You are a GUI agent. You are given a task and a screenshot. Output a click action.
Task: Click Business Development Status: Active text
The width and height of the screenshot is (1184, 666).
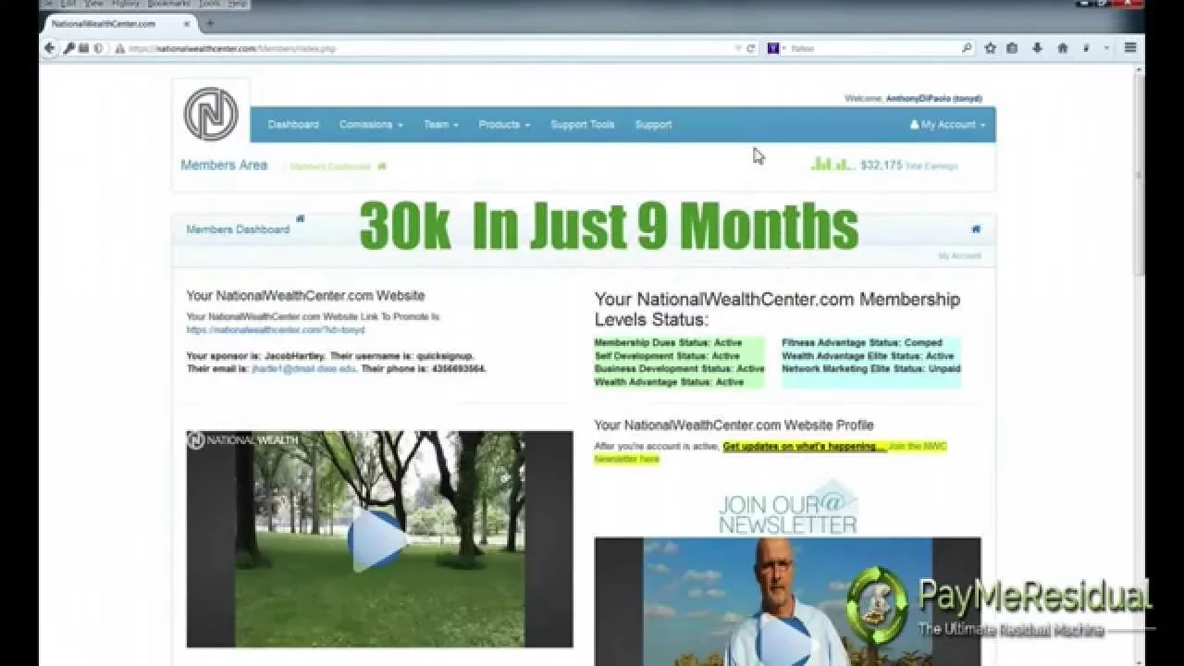pyautogui.click(x=679, y=368)
